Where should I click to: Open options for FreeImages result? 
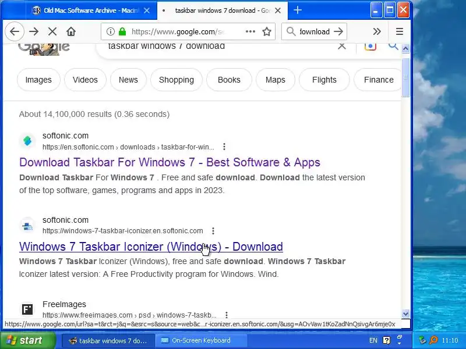coord(227,315)
